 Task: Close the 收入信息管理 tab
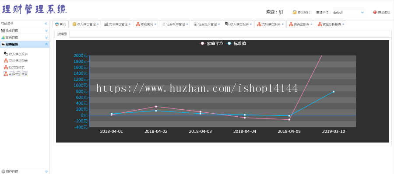click(x=98, y=24)
